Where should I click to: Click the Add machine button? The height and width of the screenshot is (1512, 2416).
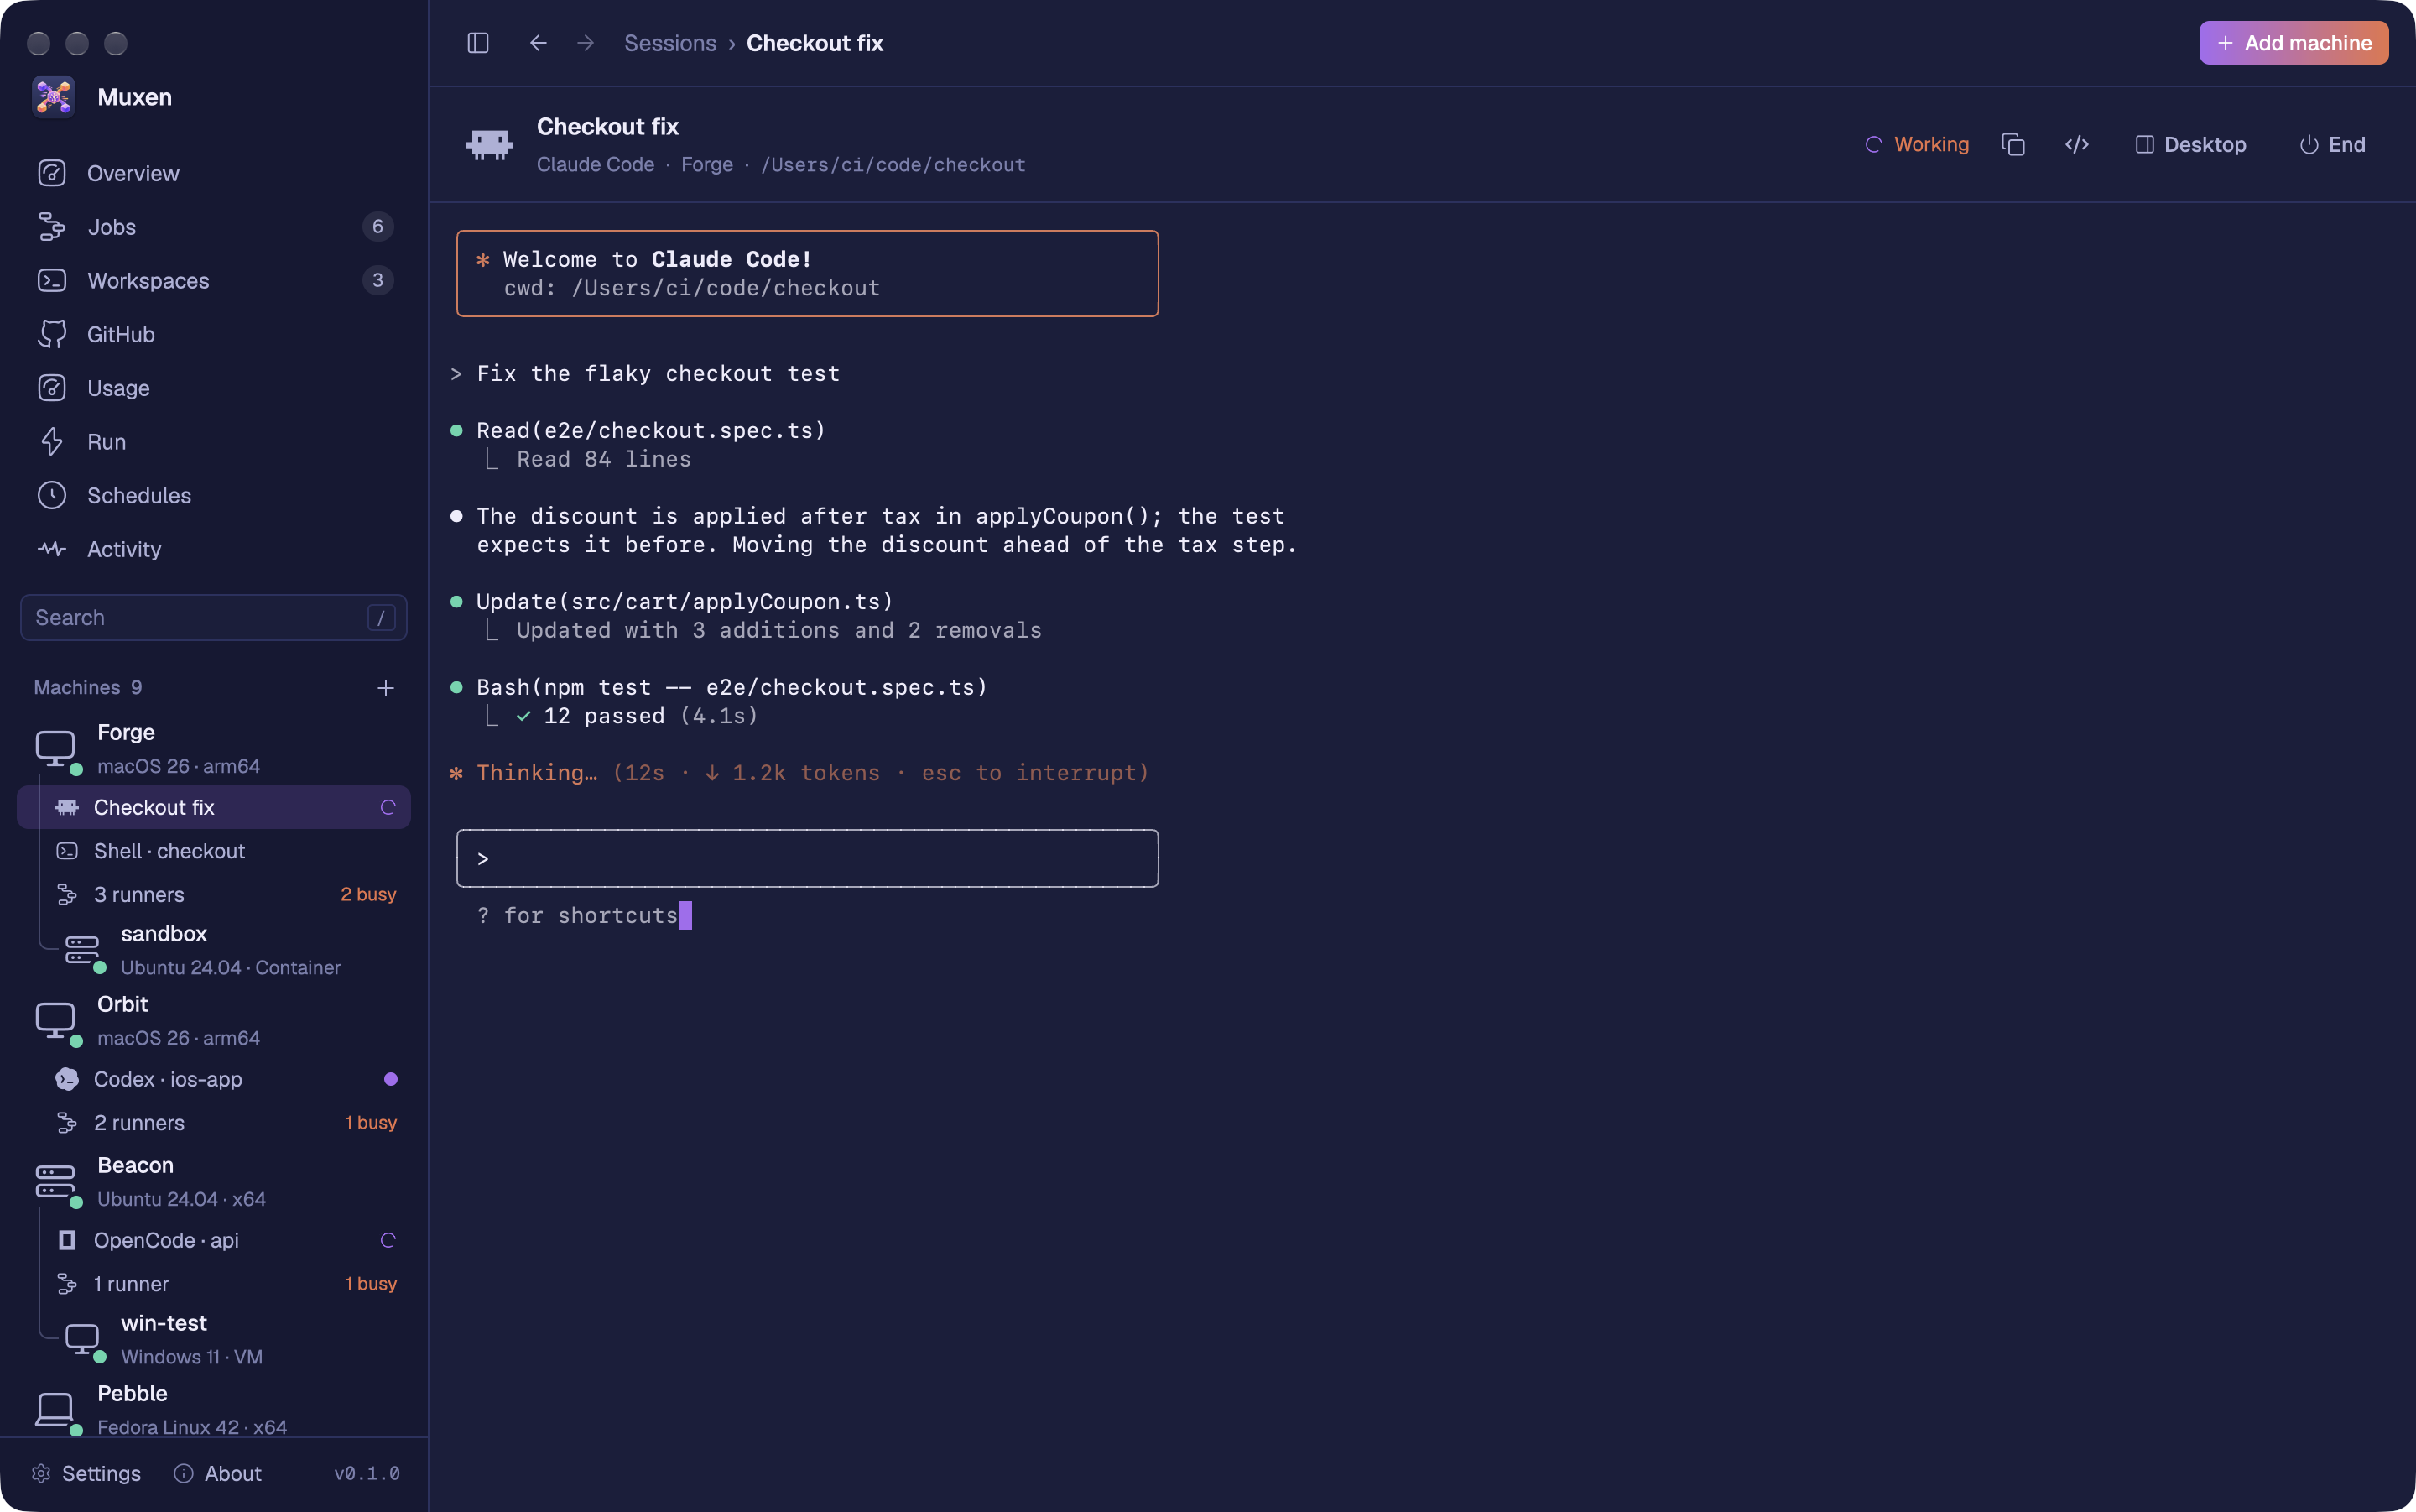(2293, 43)
